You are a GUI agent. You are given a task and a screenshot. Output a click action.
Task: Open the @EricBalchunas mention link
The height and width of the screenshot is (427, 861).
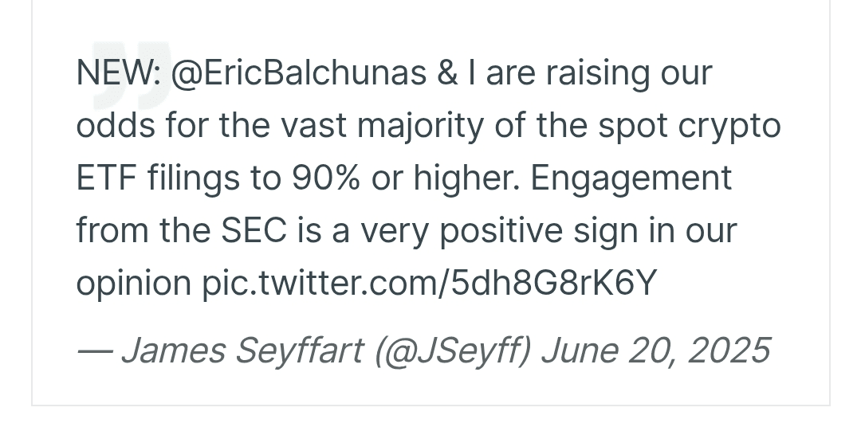pyautogui.click(x=299, y=73)
